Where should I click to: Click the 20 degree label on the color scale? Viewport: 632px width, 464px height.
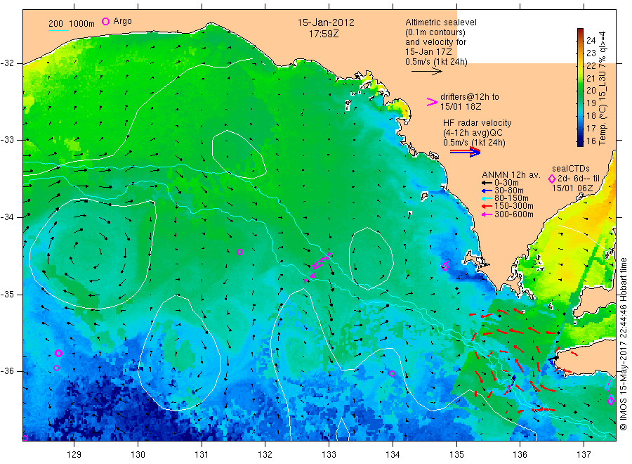coord(591,91)
